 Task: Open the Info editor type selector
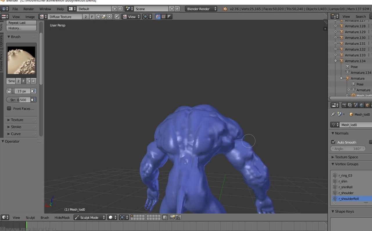tap(5, 9)
